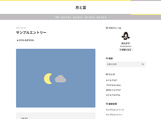
Task: Open the 週刊はてなブログ link
Action: pyautogui.click(x=113, y=90)
